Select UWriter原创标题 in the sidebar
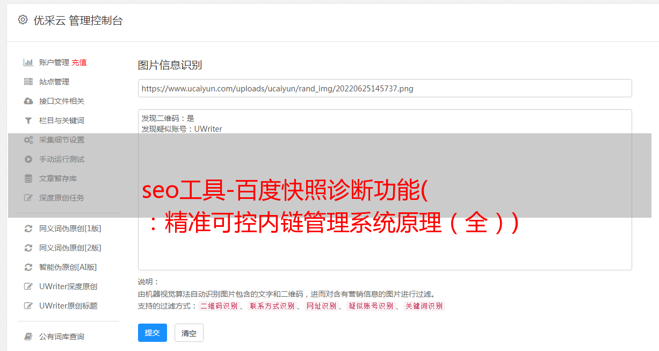Image resolution: width=659 pixels, height=351 pixels. pos(68,306)
